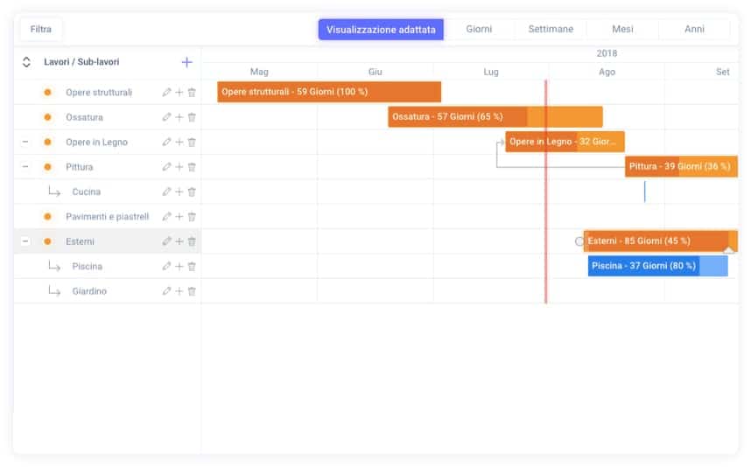Collapse the Opere in Legno group
The image size is (751, 467).
25,142
